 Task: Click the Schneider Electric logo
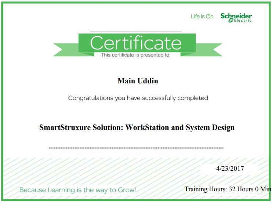(x=236, y=18)
